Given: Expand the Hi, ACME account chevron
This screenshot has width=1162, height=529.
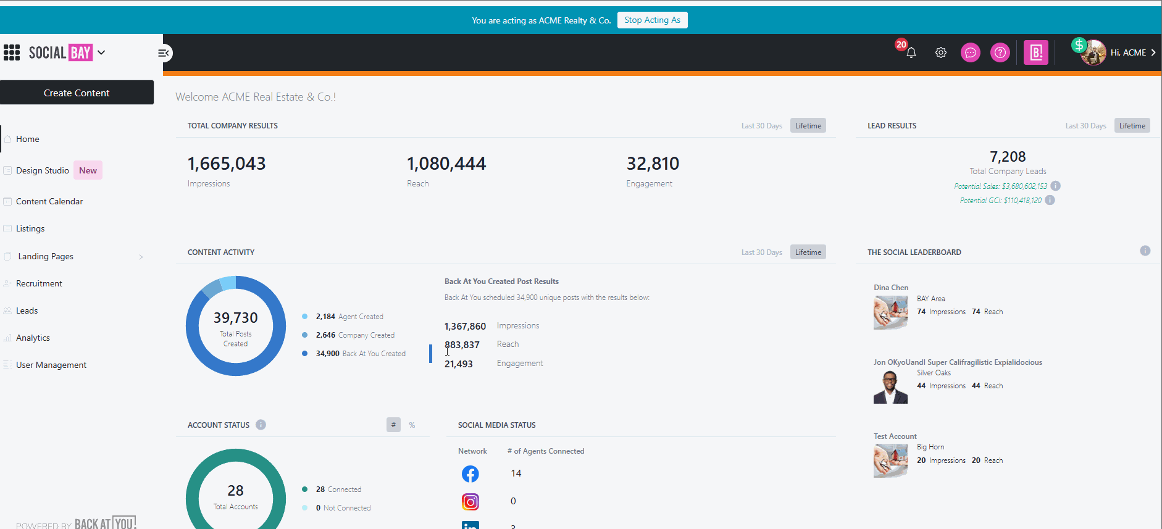Looking at the screenshot, I should [x=1153, y=52].
